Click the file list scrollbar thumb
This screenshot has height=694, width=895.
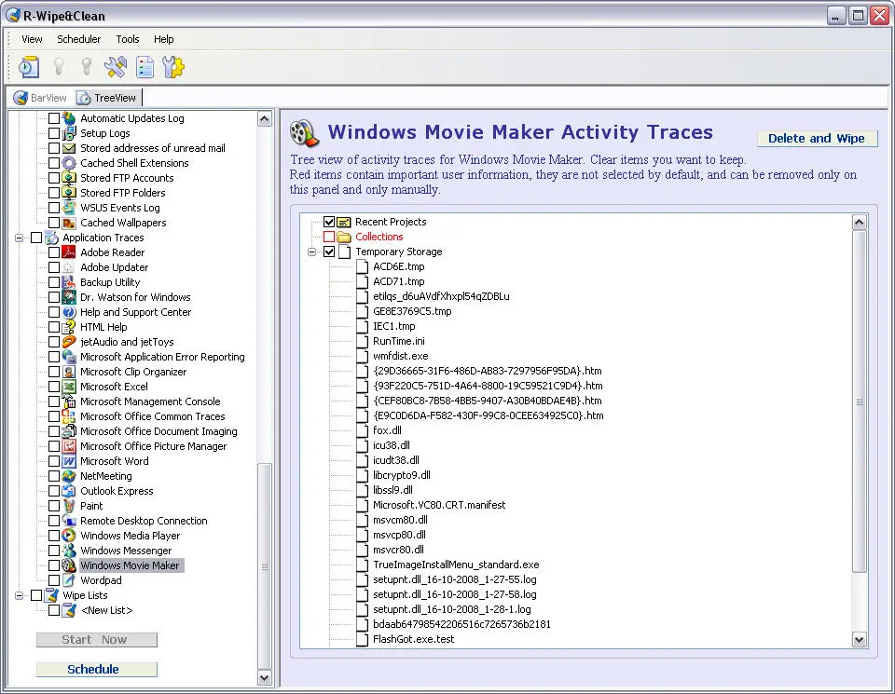[x=859, y=401]
